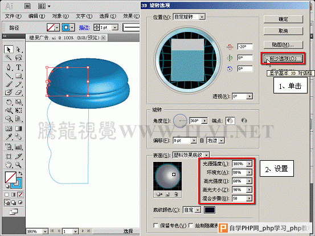
Task: Select the Eyedropper tool
Action: coord(9,137)
